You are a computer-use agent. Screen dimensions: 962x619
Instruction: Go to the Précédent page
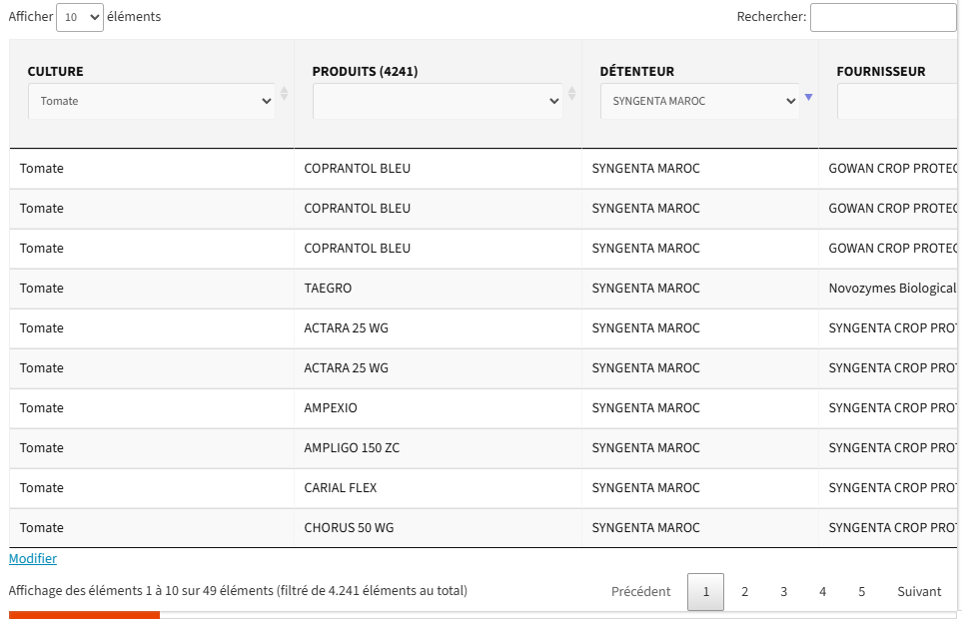(640, 591)
